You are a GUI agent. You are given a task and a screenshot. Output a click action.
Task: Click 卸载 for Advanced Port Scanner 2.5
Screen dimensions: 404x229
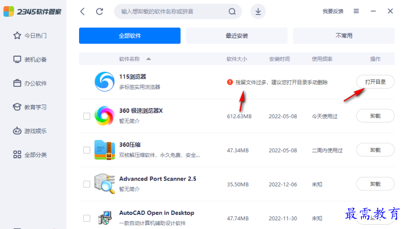pyautogui.click(x=375, y=184)
